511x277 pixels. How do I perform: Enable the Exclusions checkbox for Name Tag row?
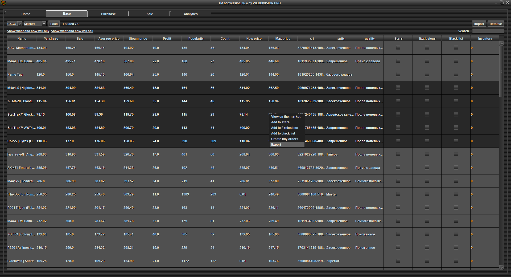427,75
